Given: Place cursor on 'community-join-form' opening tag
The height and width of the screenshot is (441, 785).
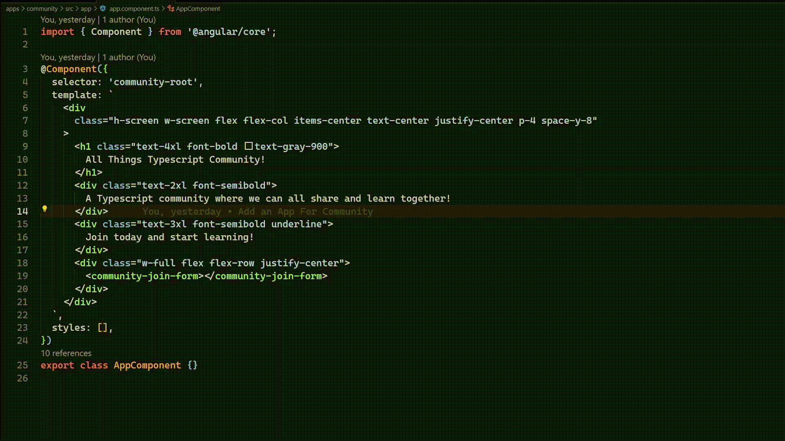Looking at the screenshot, I should pos(144,276).
